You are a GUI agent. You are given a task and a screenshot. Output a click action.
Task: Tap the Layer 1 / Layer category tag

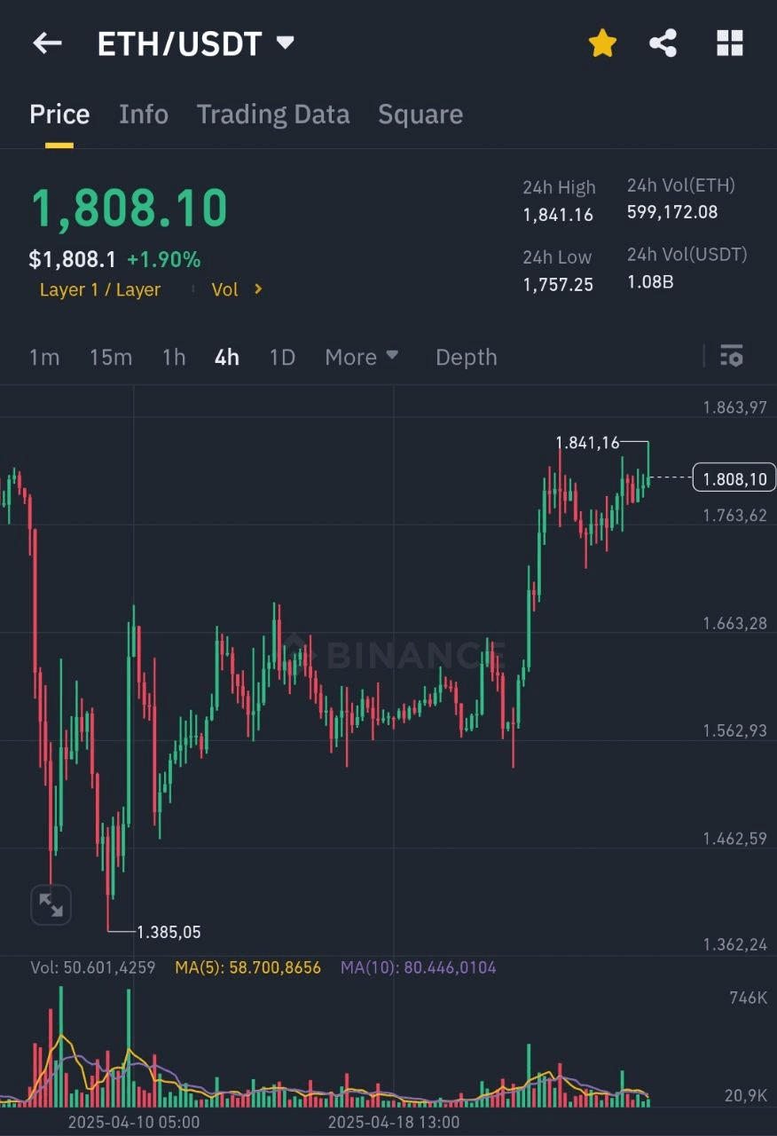coord(100,289)
